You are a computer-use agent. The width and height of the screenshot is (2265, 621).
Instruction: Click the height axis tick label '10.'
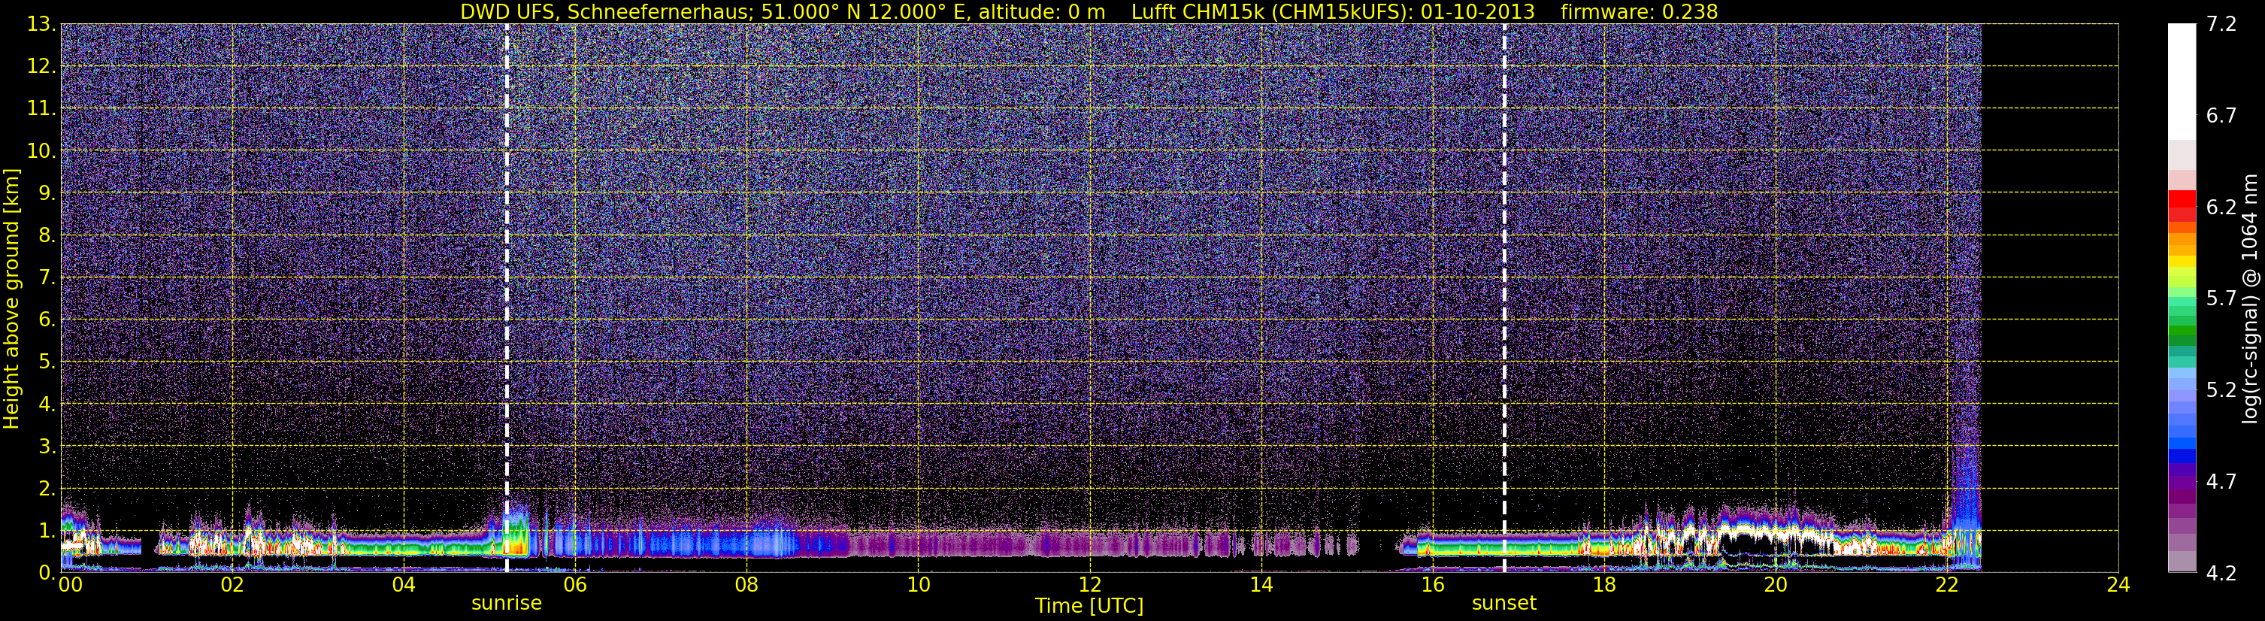click(x=41, y=151)
